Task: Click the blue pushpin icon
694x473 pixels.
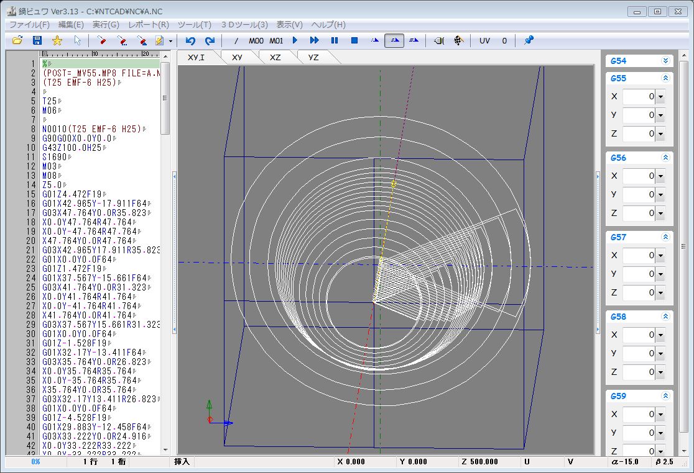Action: (529, 40)
